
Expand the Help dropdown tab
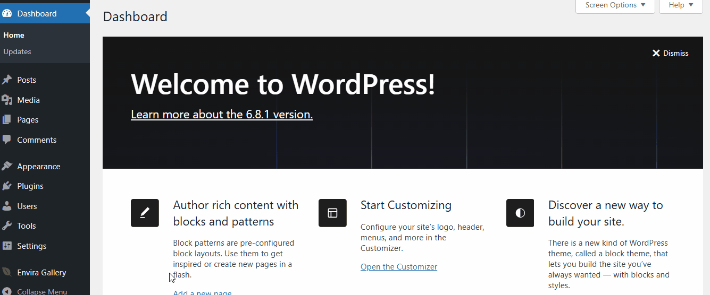click(x=681, y=5)
